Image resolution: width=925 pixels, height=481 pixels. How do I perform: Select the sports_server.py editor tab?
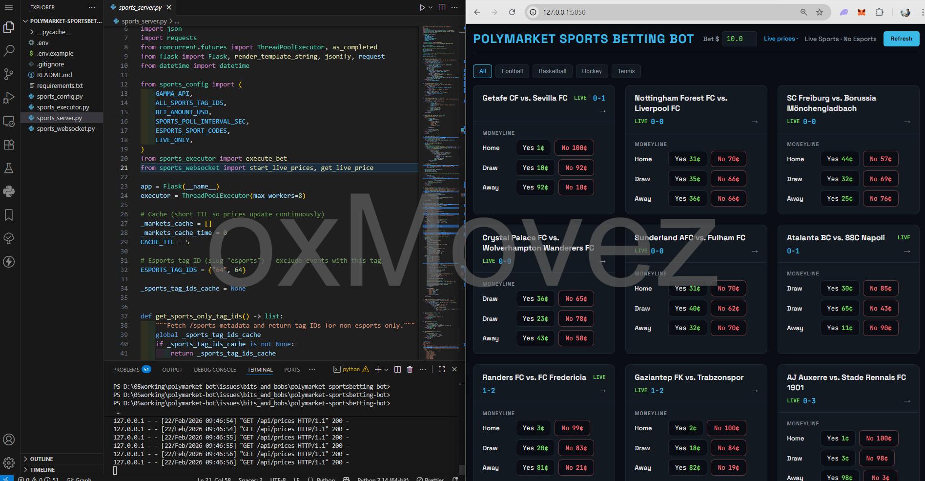140,7
